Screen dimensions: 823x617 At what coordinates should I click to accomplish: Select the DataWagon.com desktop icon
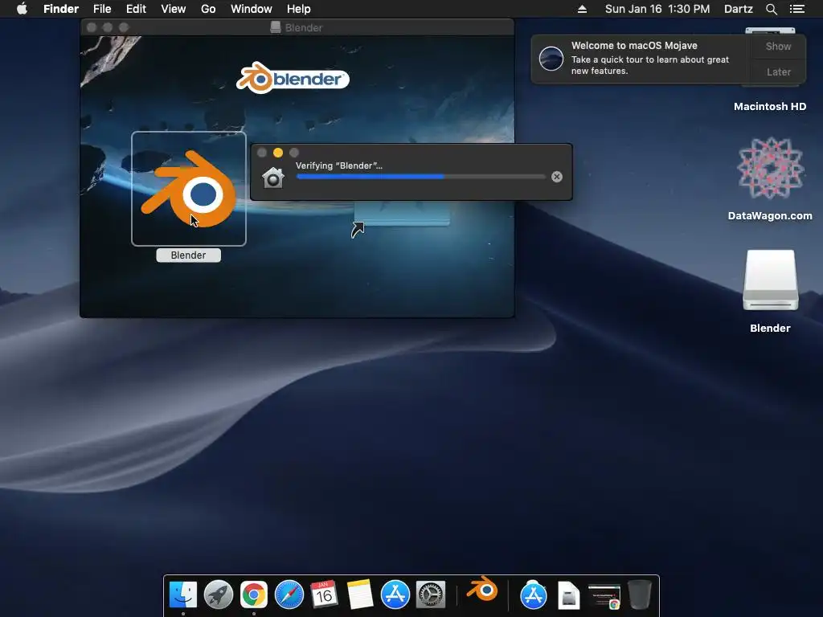770,168
